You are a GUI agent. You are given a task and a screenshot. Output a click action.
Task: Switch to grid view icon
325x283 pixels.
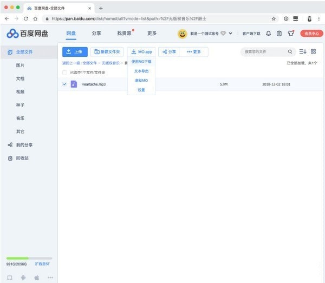313,51
